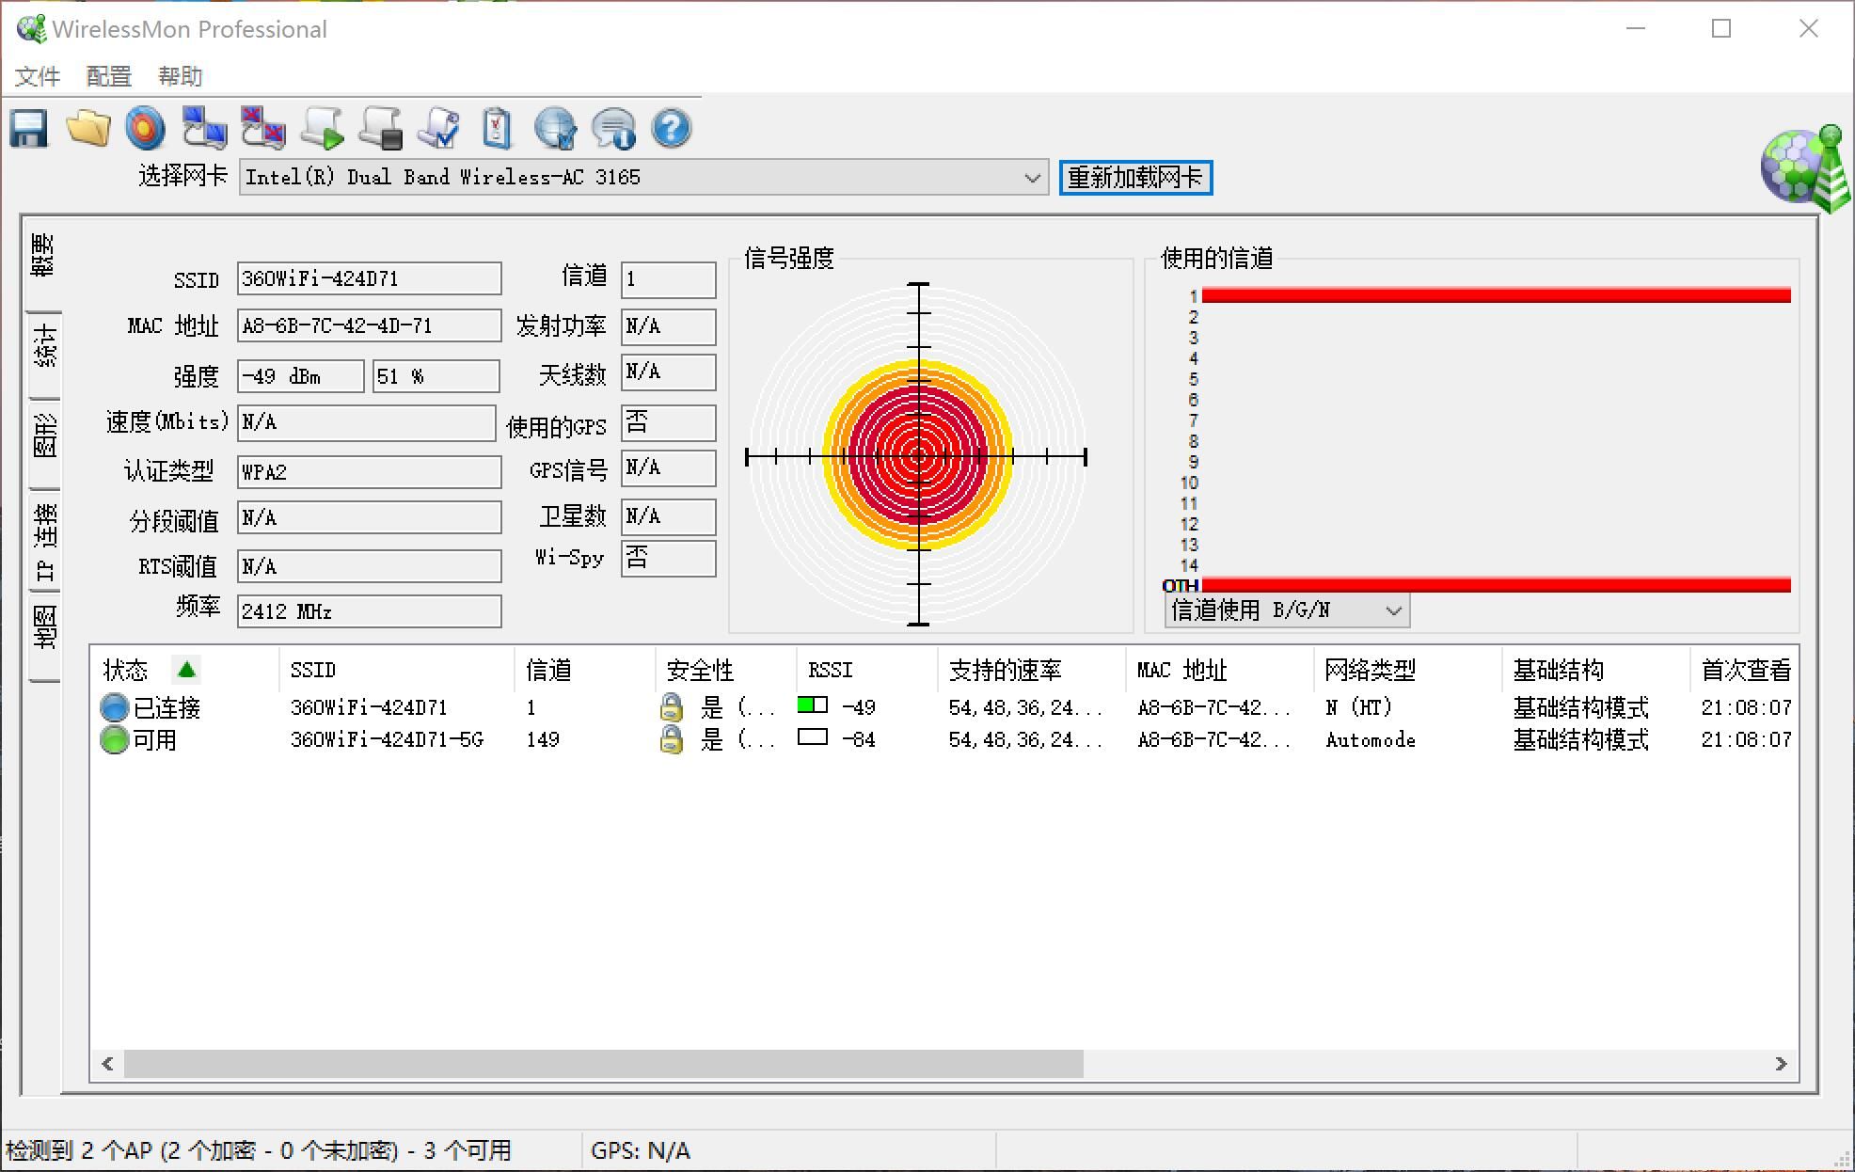The height and width of the screenshot is (1172, 1855).
Task: Open the 配置 menu
Action: pyautogui.click(x=109, y=76)
